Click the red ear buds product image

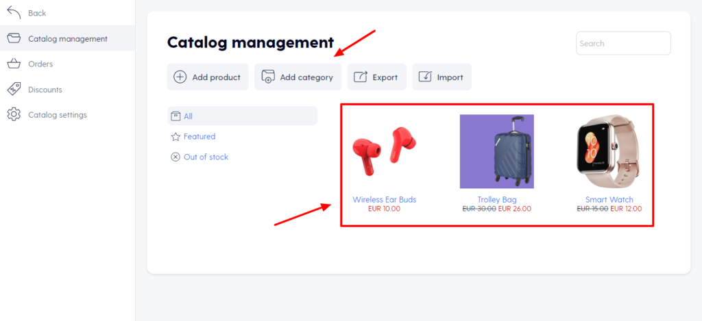click(x=384, y=151)
